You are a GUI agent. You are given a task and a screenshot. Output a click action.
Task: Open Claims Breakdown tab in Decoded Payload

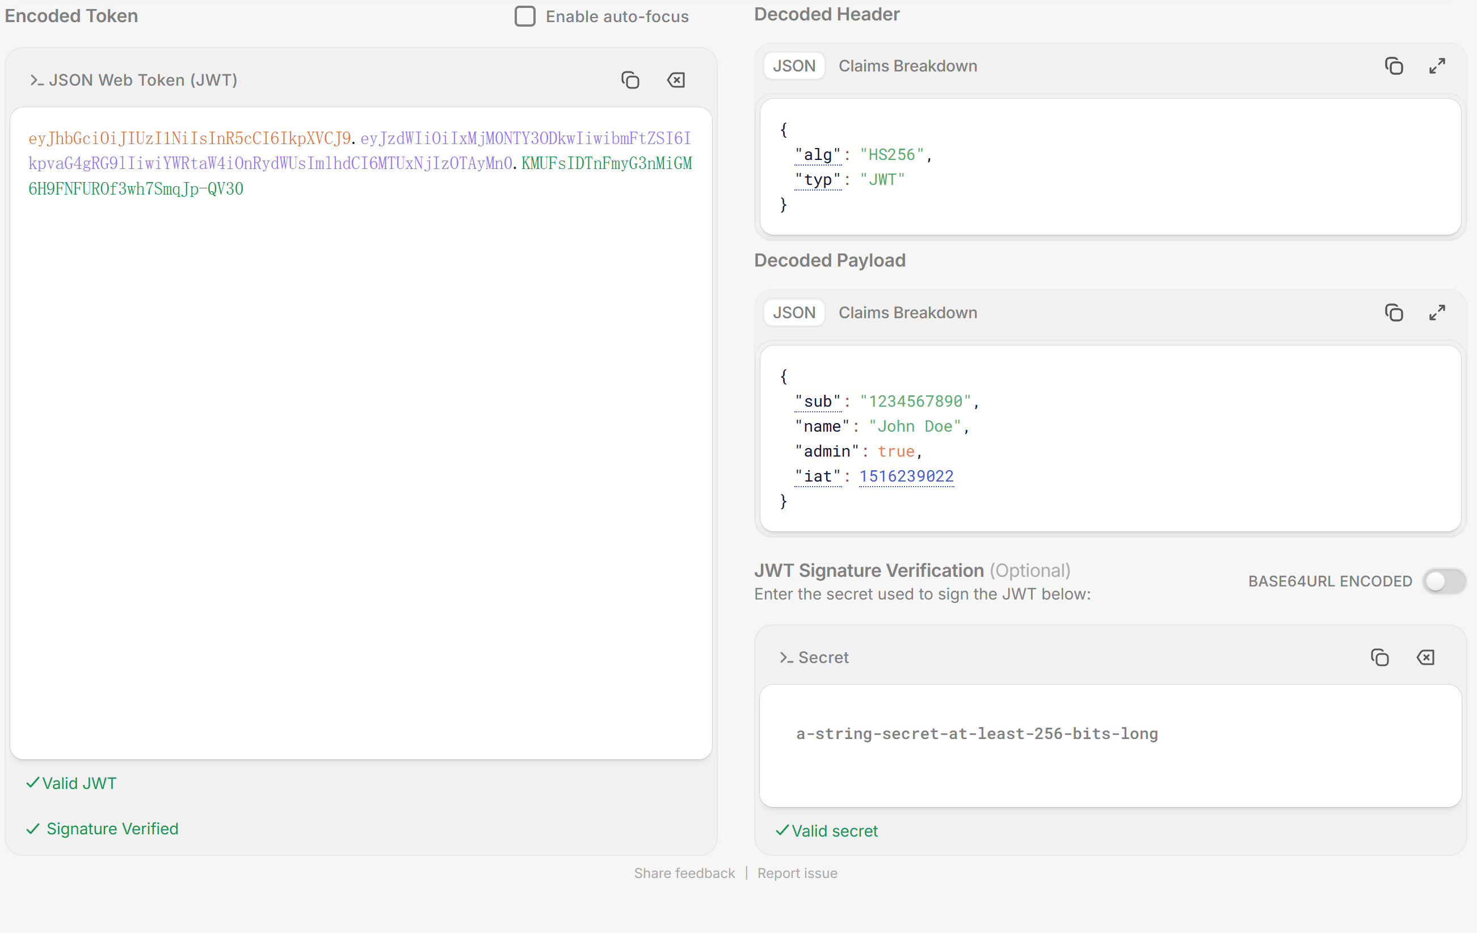(x=908, y=313)
